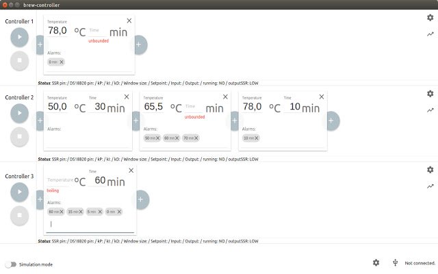
Task: Remove Controller 2's 65,5 °C step
Action: (x=225, y=97)
